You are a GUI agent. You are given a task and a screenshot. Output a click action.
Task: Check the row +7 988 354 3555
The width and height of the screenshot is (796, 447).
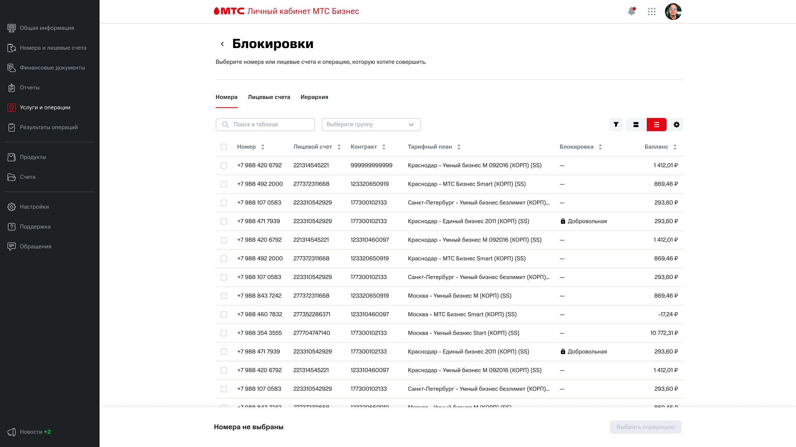(224, 333)
